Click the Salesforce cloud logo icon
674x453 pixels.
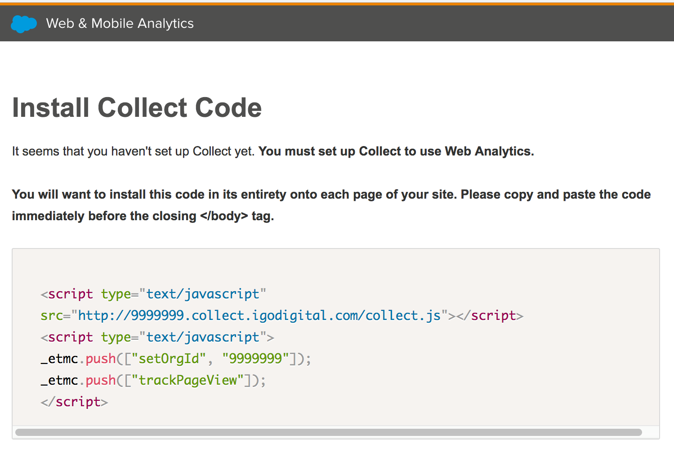point(24,24)
